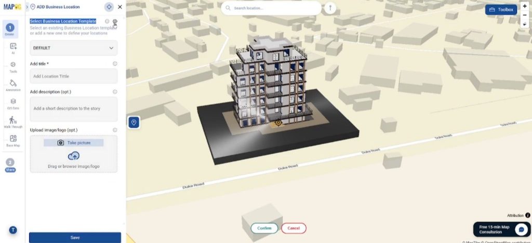
Task: Show info for Add description
Action: coord(115,92)
